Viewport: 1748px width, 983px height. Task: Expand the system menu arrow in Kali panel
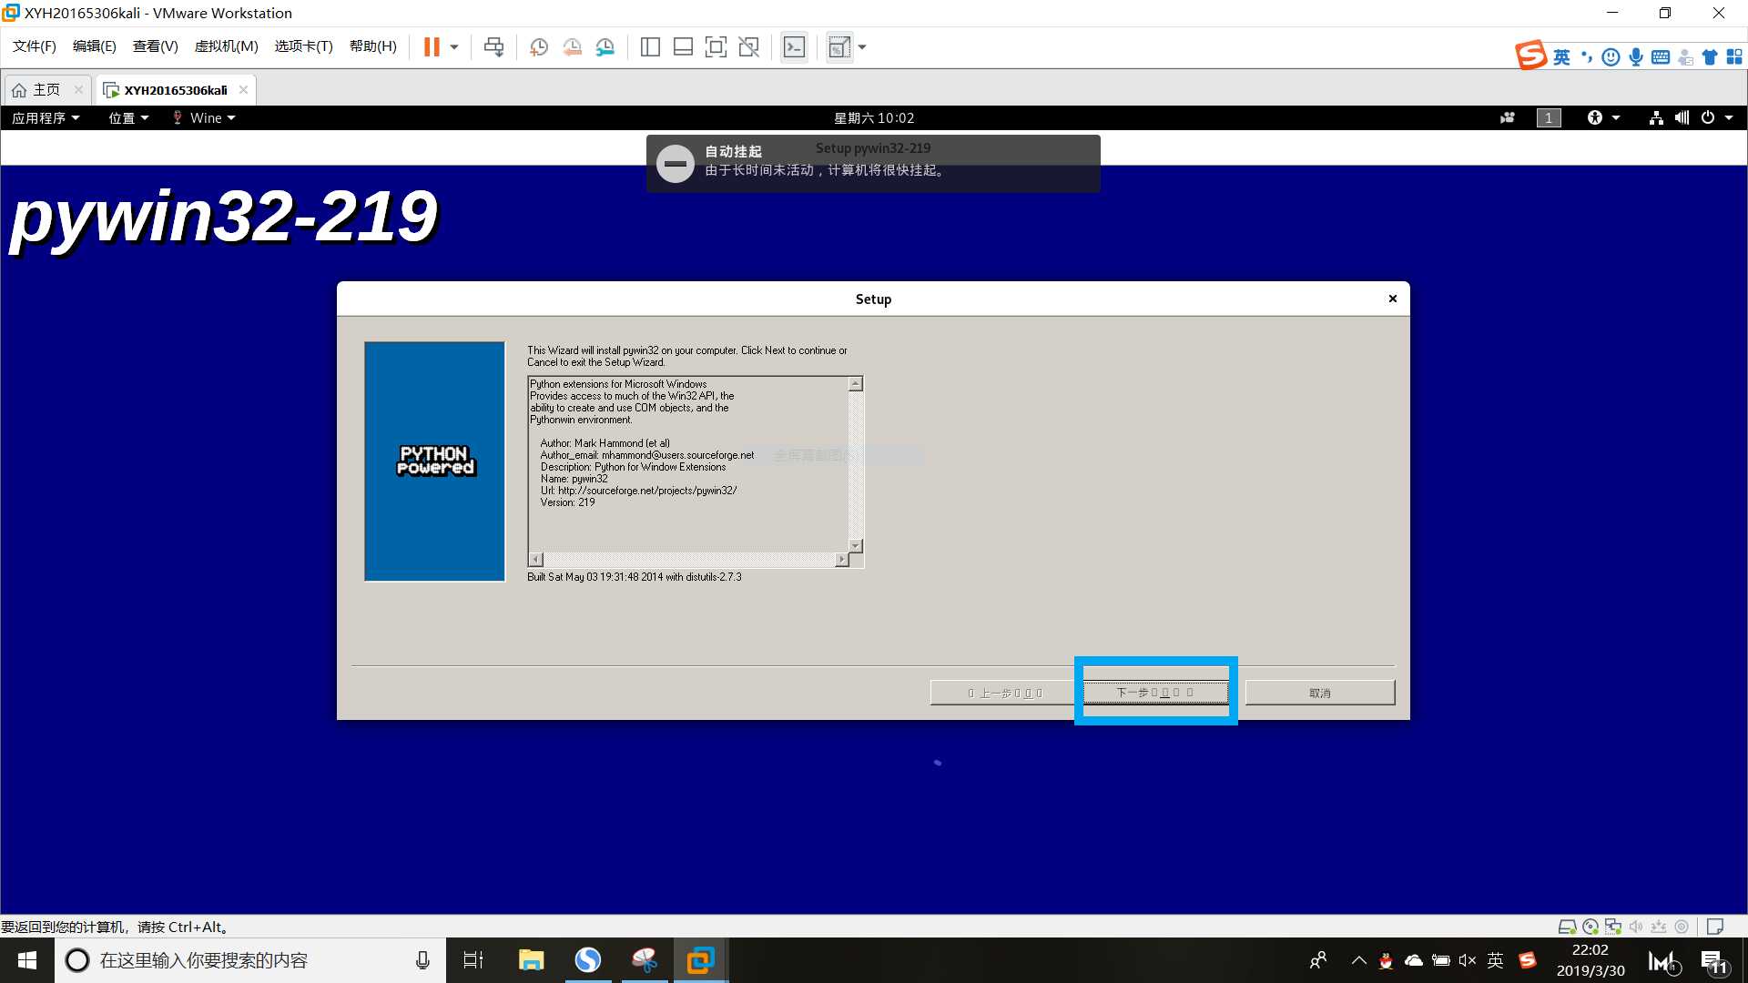pos(1729,118)
